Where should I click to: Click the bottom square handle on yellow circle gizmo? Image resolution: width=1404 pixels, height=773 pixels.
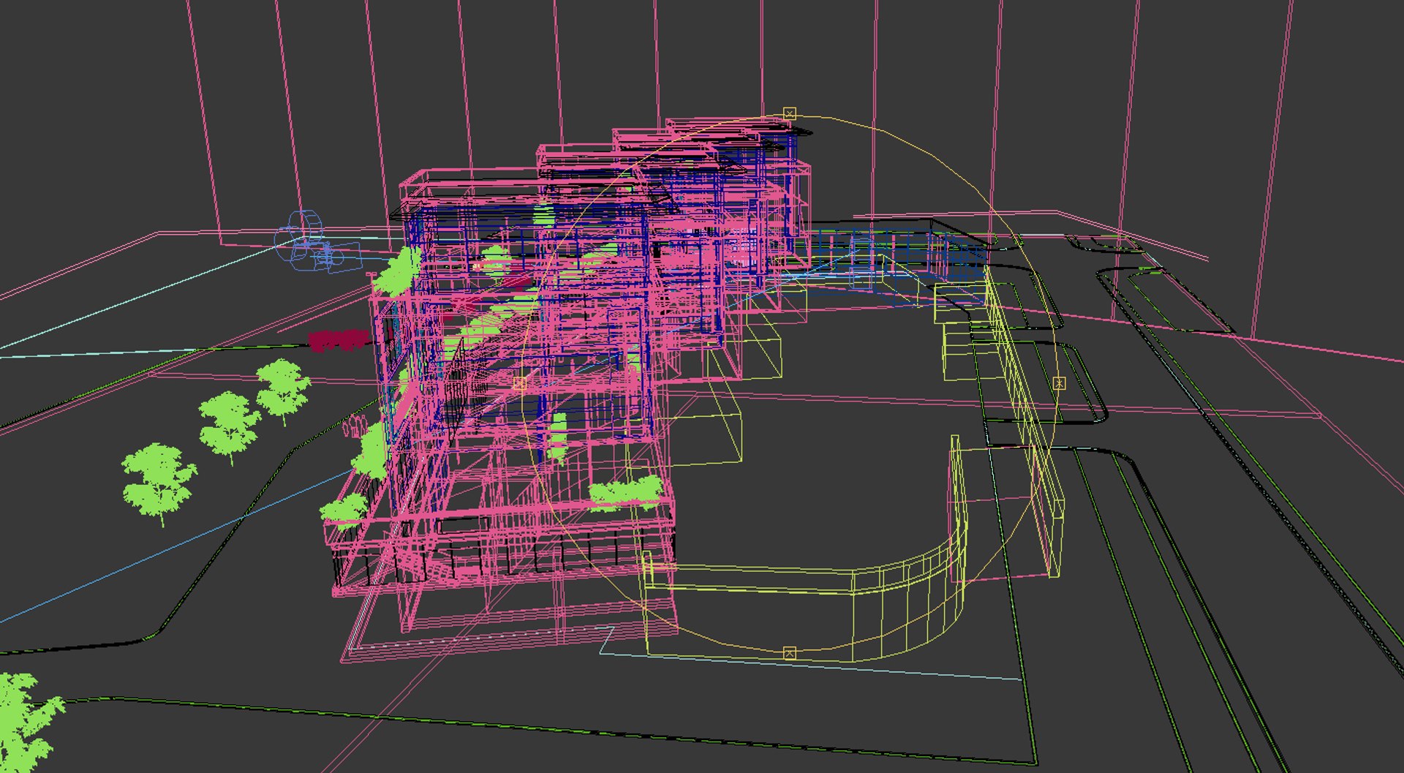point(789,653)
